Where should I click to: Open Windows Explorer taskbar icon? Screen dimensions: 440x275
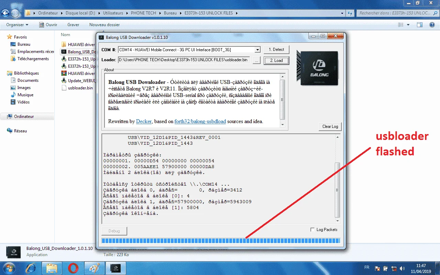coord(52,268)
